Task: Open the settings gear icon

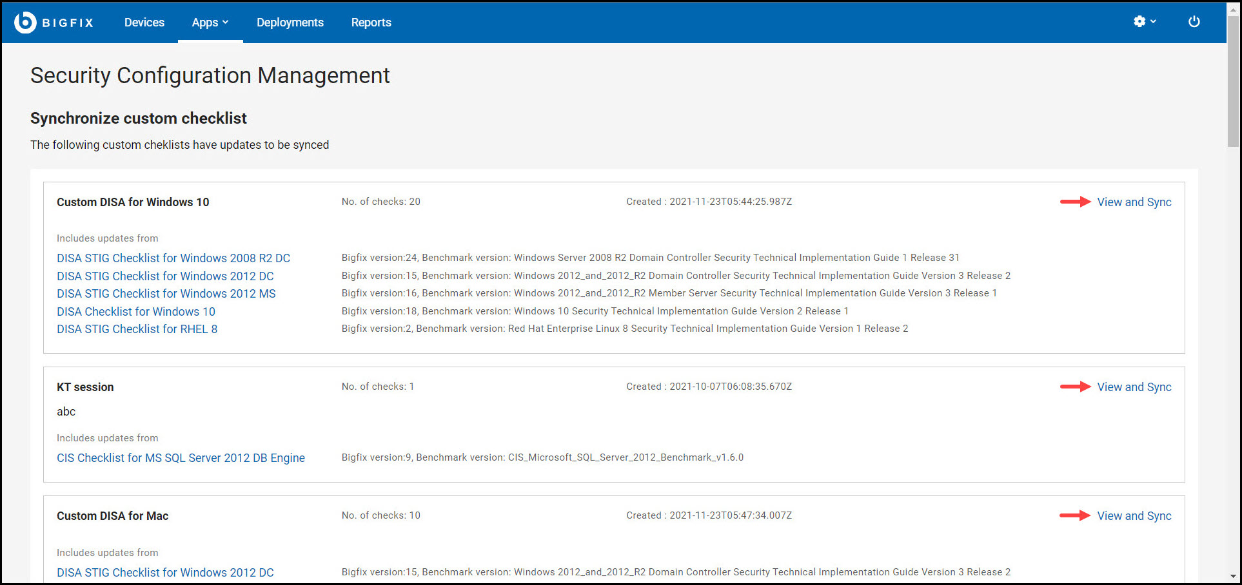Action: coord(1139,21)
